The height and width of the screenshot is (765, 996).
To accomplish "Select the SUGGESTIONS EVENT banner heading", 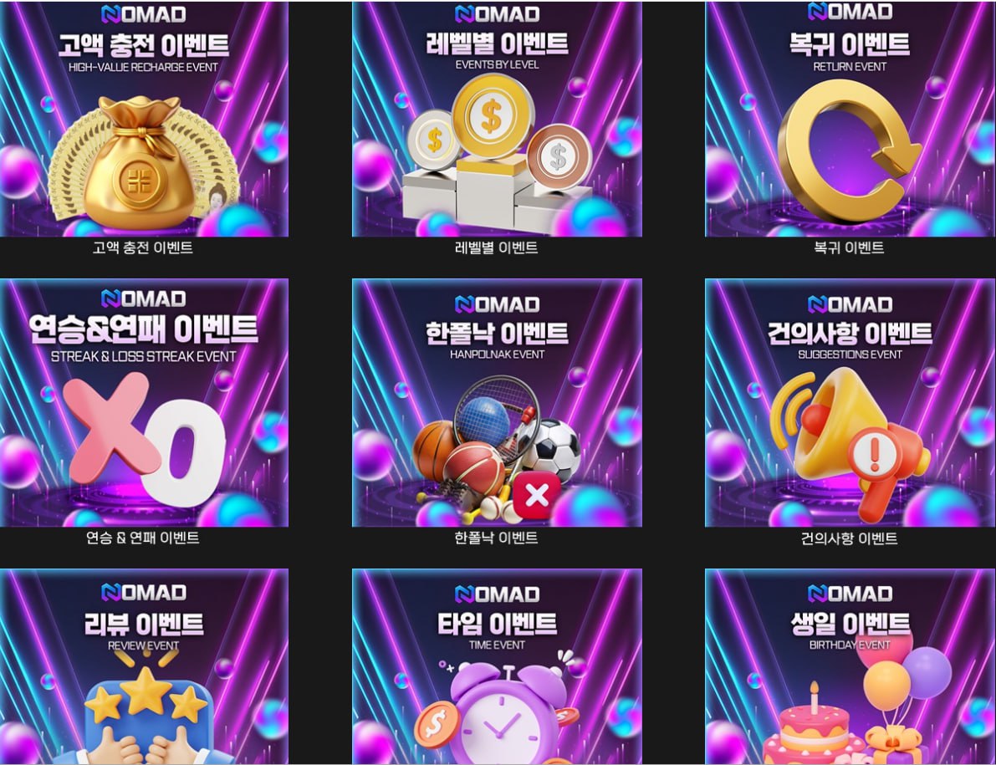I will (850, 354).
